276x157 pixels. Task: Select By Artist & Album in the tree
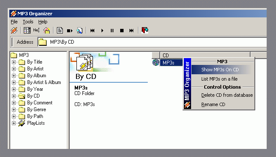tap(44, 82)
